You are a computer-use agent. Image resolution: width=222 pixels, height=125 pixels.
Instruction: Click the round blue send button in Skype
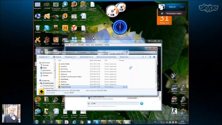click(142, 103)
